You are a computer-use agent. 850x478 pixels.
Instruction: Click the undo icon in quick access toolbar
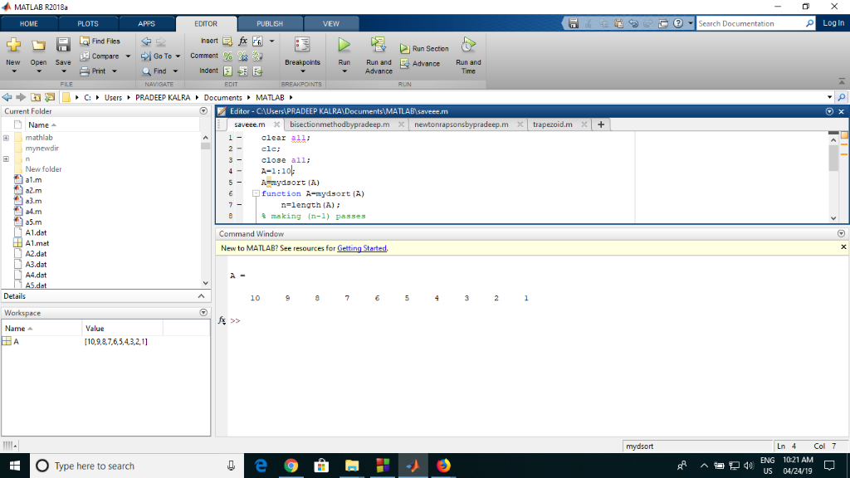tap(633, 23)
